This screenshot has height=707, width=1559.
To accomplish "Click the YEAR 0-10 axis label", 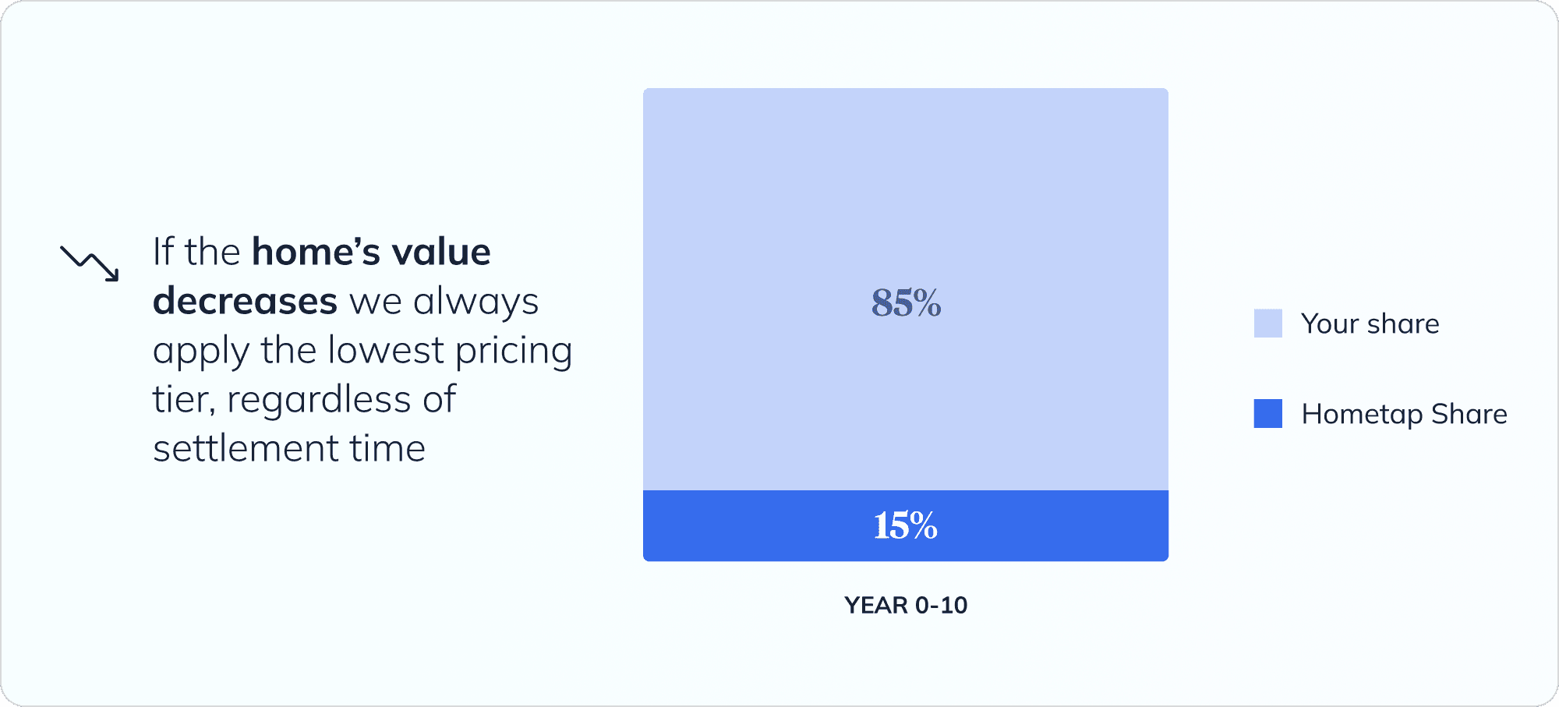I will point(906,605).
